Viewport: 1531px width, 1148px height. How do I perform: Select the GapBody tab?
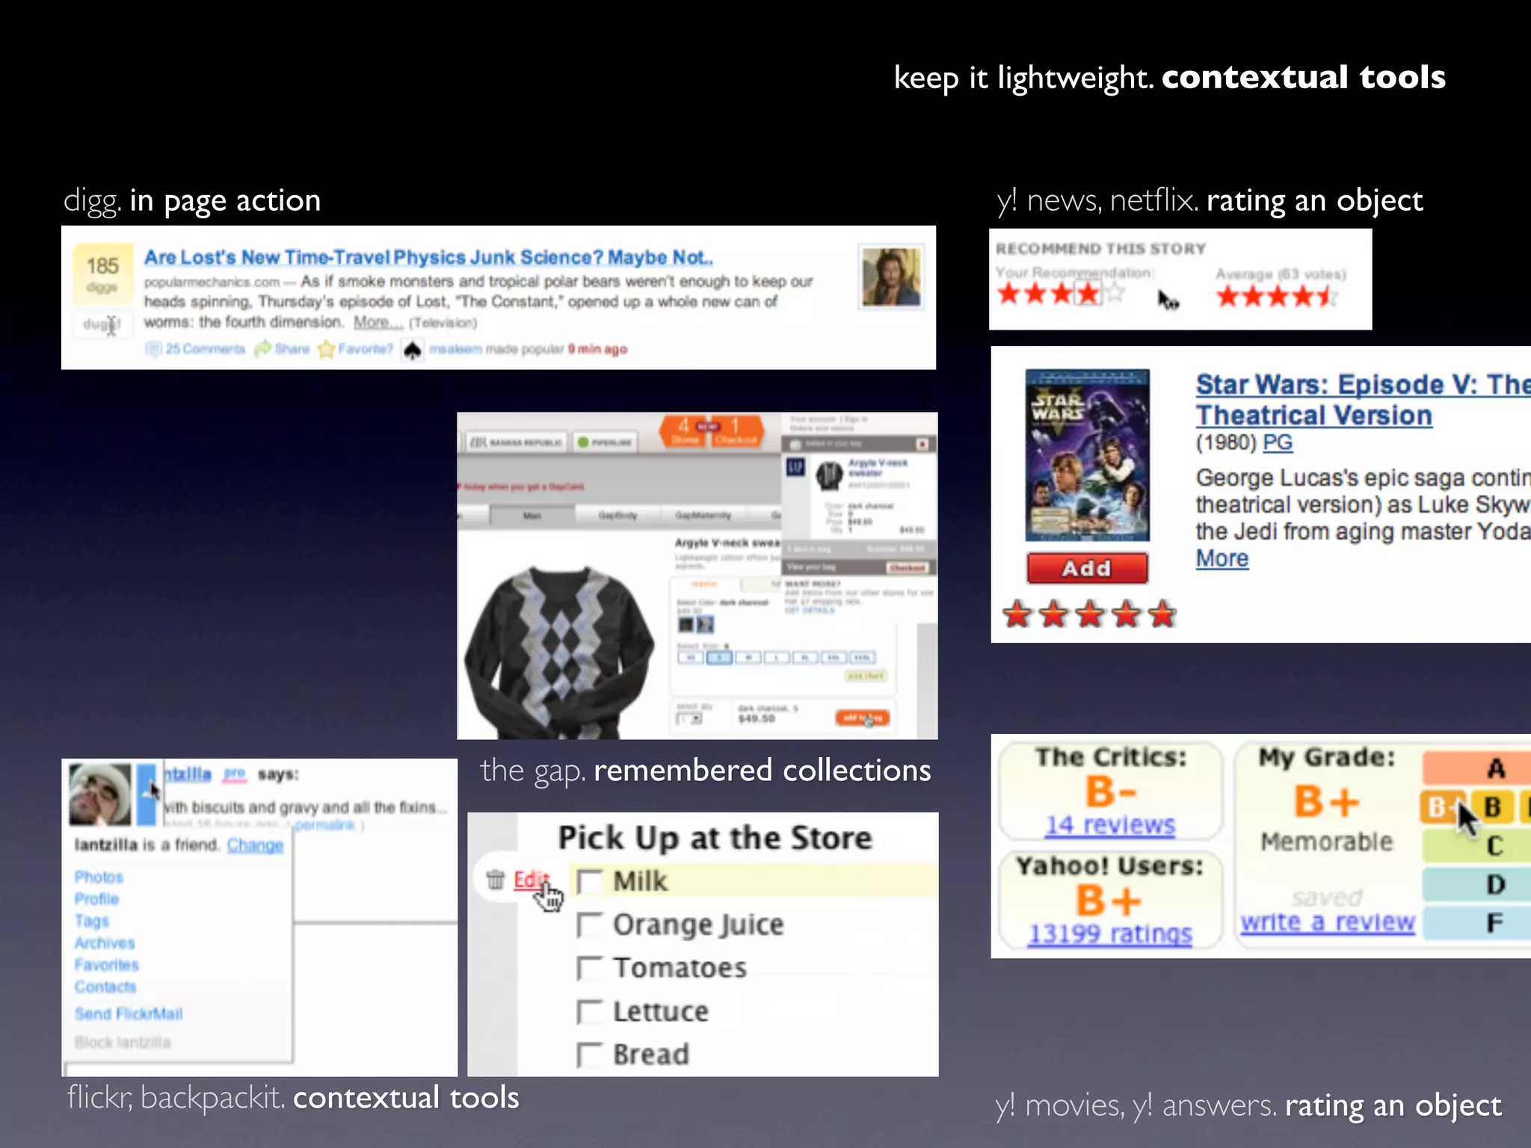point(617,516)
